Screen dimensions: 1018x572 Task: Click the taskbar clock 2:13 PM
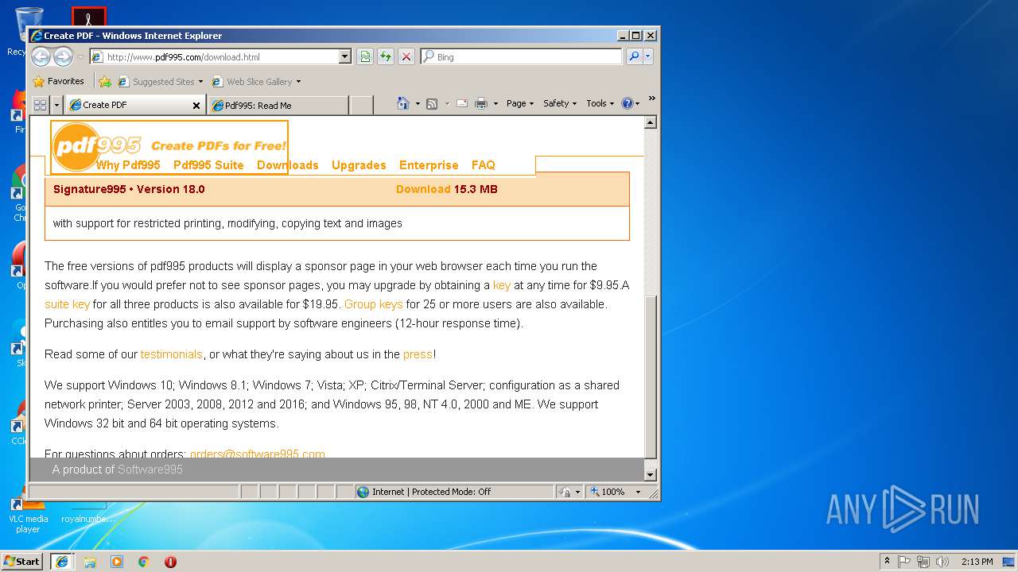tap(977, 561)
